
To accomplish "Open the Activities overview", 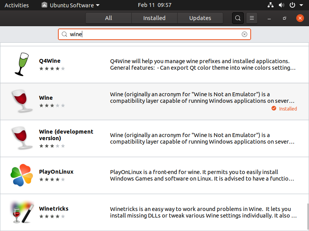I will pyautogui.click(x=17, y=5).
